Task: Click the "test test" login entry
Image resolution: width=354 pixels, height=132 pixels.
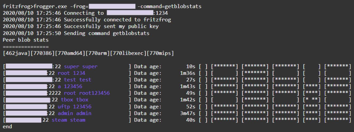Action: 77,80
